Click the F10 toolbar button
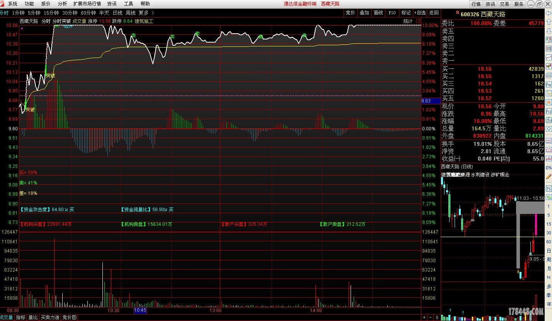The width and height of the screenshot is (552, 321). 392,13
